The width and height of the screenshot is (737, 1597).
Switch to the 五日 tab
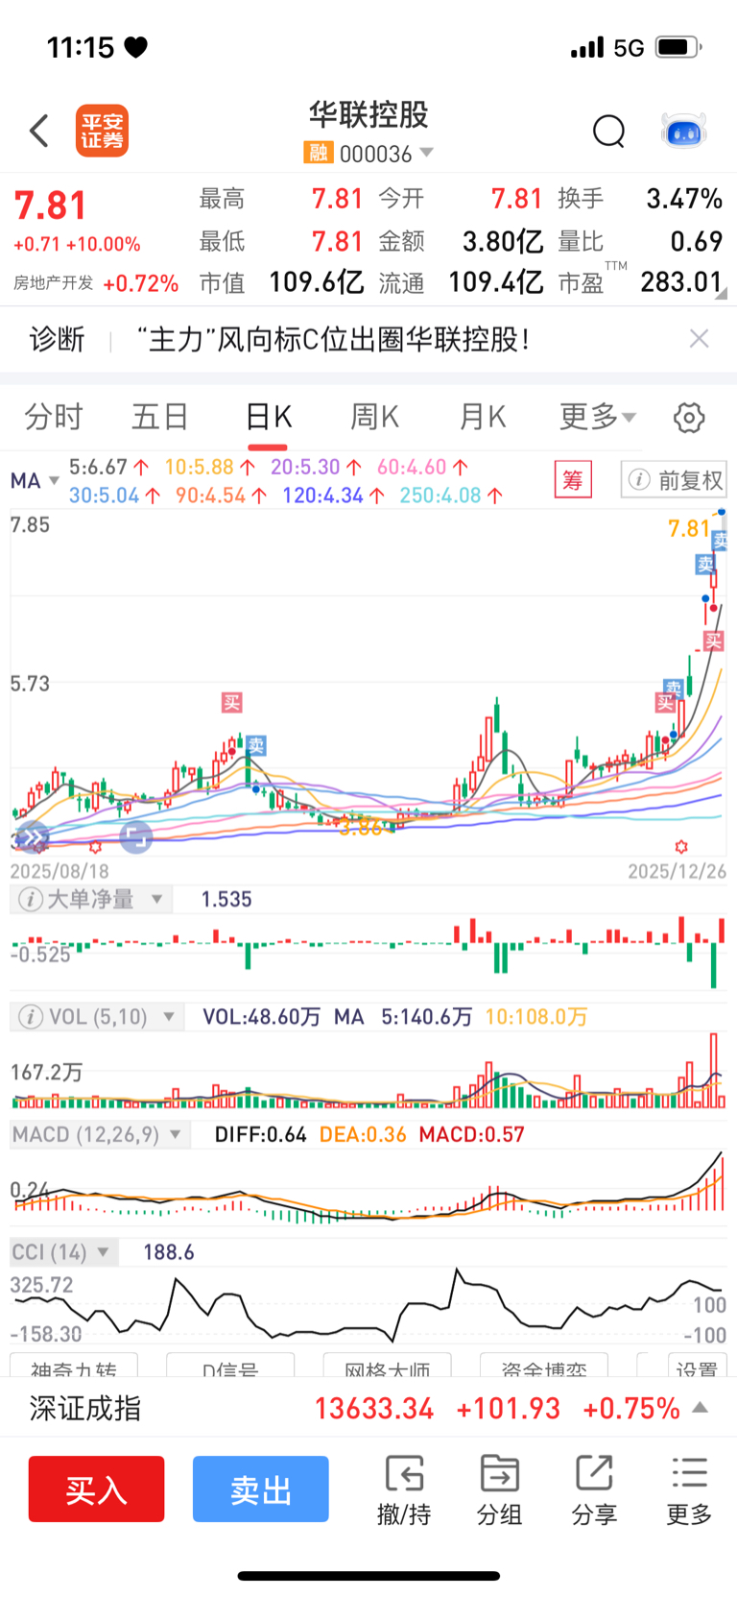click(x=160, y=417)
